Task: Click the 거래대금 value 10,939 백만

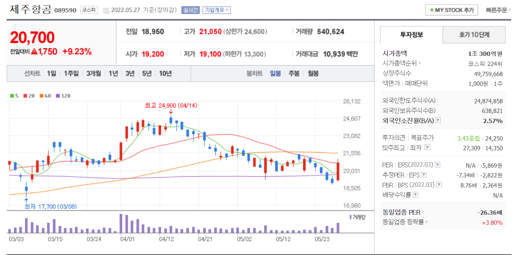Action: point(340,54)
